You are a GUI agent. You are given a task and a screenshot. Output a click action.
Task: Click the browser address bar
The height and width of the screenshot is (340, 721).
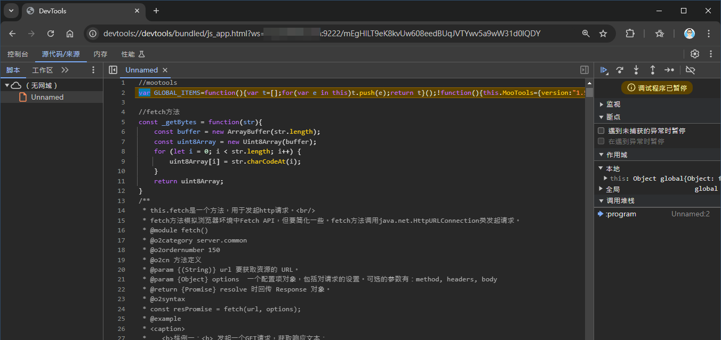[x=320, y=34]
